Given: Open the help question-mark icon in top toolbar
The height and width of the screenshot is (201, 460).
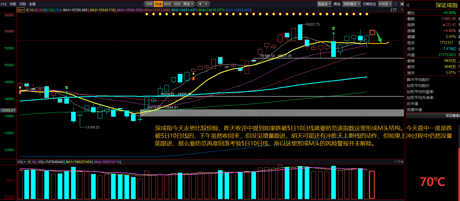Looking at the screenshot, I should pos(395,4).
